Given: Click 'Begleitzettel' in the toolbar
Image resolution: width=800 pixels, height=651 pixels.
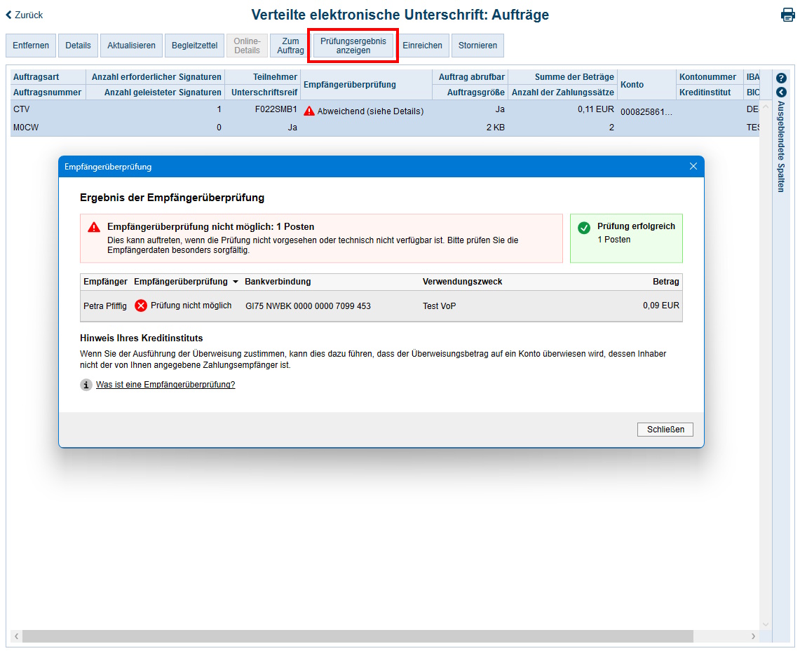Looking at the screenshot, I should tap(194, 45).
